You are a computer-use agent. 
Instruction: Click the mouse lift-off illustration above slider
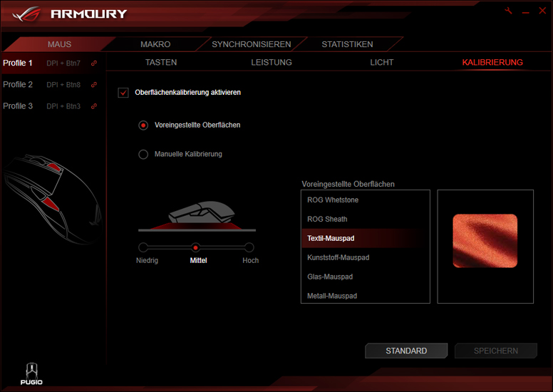pos(197,216)
